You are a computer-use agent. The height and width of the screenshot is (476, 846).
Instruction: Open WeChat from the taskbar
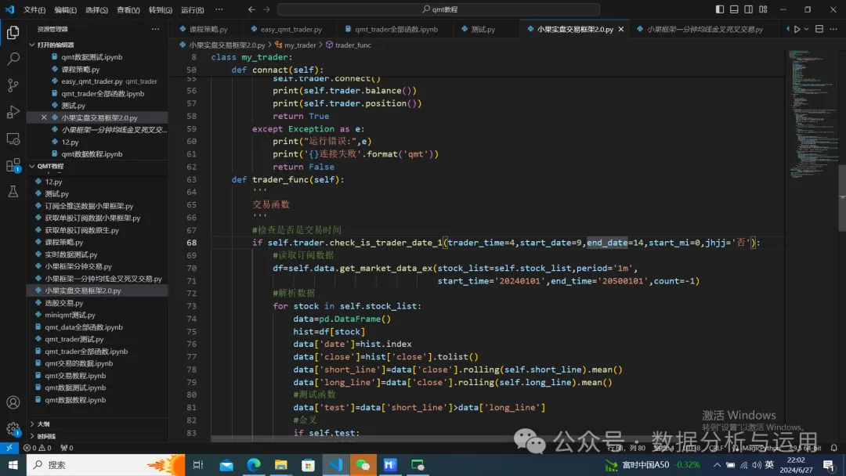coord(363,465)
